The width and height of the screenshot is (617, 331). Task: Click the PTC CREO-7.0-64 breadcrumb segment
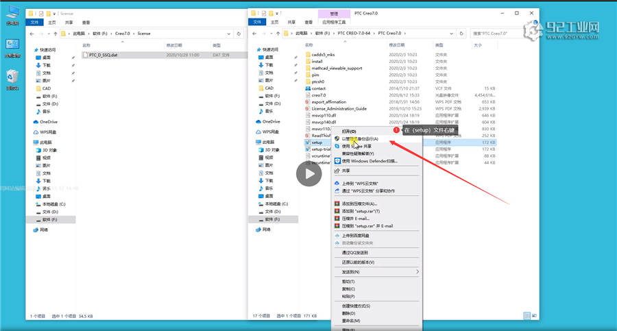[354, 34]
